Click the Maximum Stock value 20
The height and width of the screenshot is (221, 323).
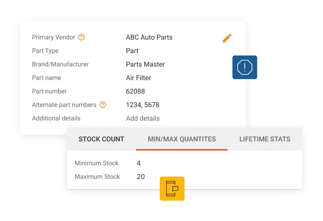(x=141, y=177)
